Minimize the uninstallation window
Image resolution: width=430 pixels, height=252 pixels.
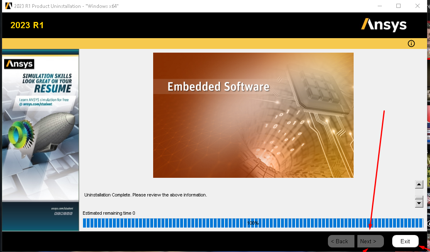point(380,6)
